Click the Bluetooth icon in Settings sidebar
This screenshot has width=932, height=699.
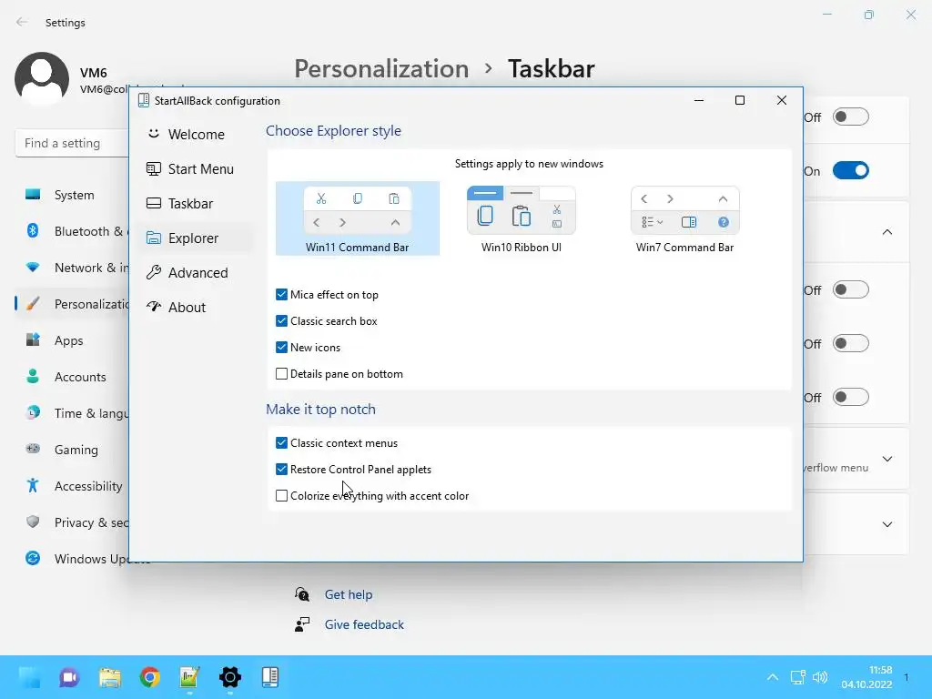click(x=33, y=230)
